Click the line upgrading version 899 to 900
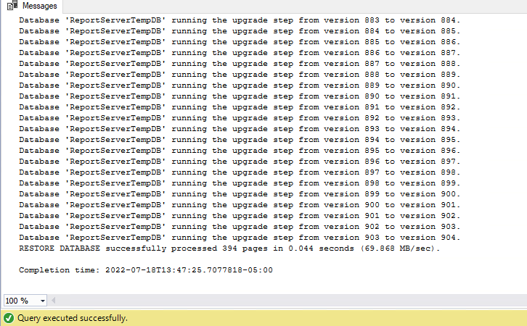 (x=239, y=194)
